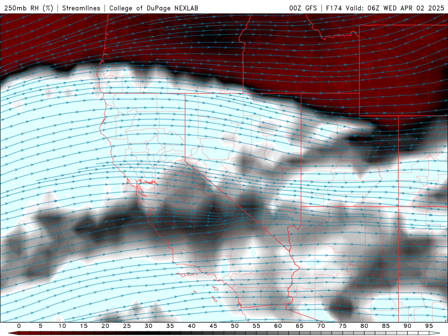This screenshot has width=448, height=336.
Task: Click the "70" value on the color scale
Action: coord(321,326)
